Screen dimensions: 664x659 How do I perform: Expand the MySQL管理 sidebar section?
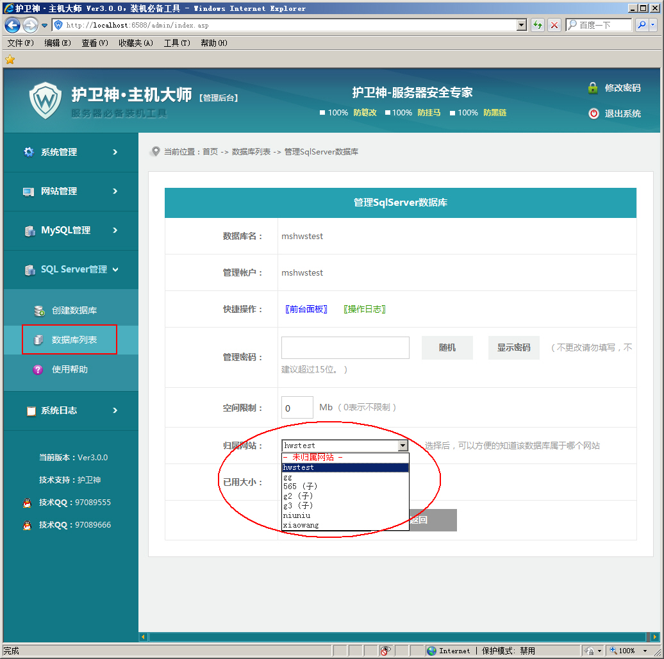(71, 230)
